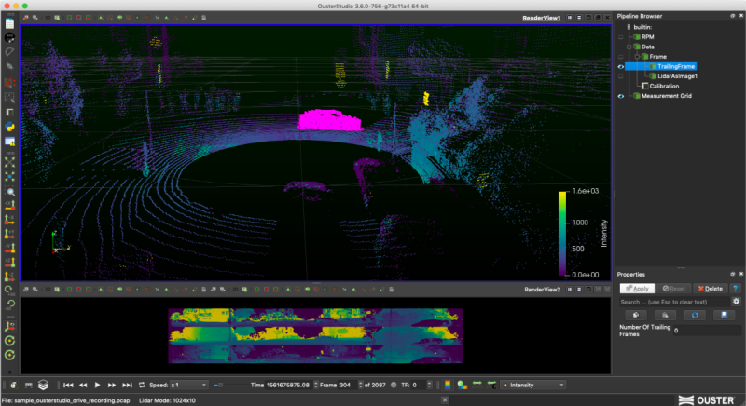Set view direction to +Z
The height and width of the screenshot is (406, 746).
[9, 262]
